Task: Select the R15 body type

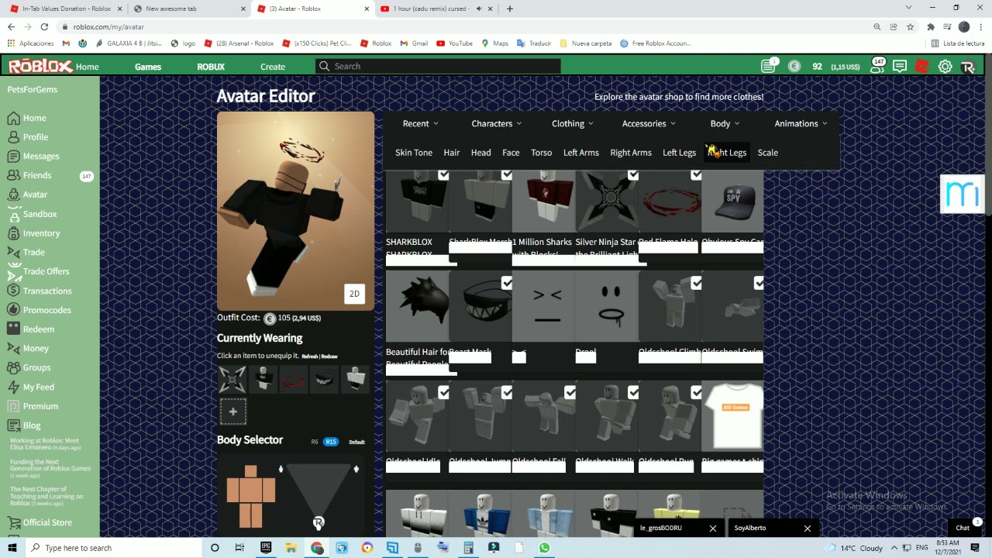Action: tap(331, 442)
